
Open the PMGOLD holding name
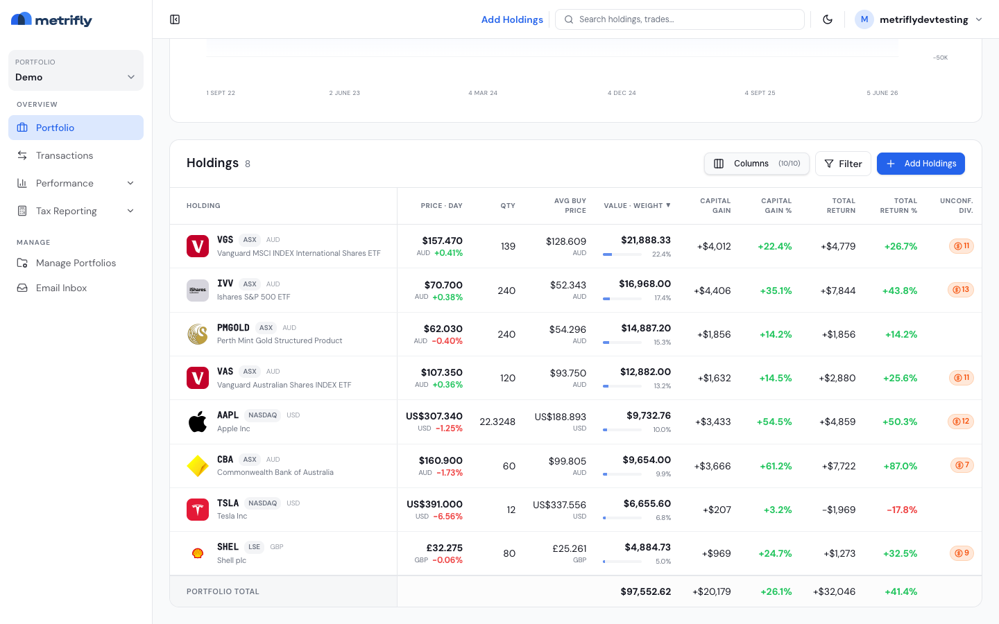(280, 340)
